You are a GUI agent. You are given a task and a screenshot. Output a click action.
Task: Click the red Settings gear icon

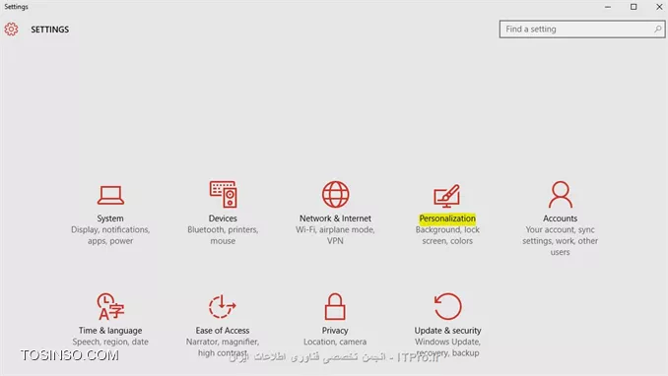pyautogui.click(x=11, y=29)
